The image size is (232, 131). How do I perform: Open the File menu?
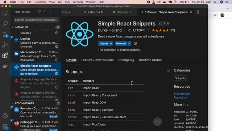pyautogui.click(x=21, y=2)
